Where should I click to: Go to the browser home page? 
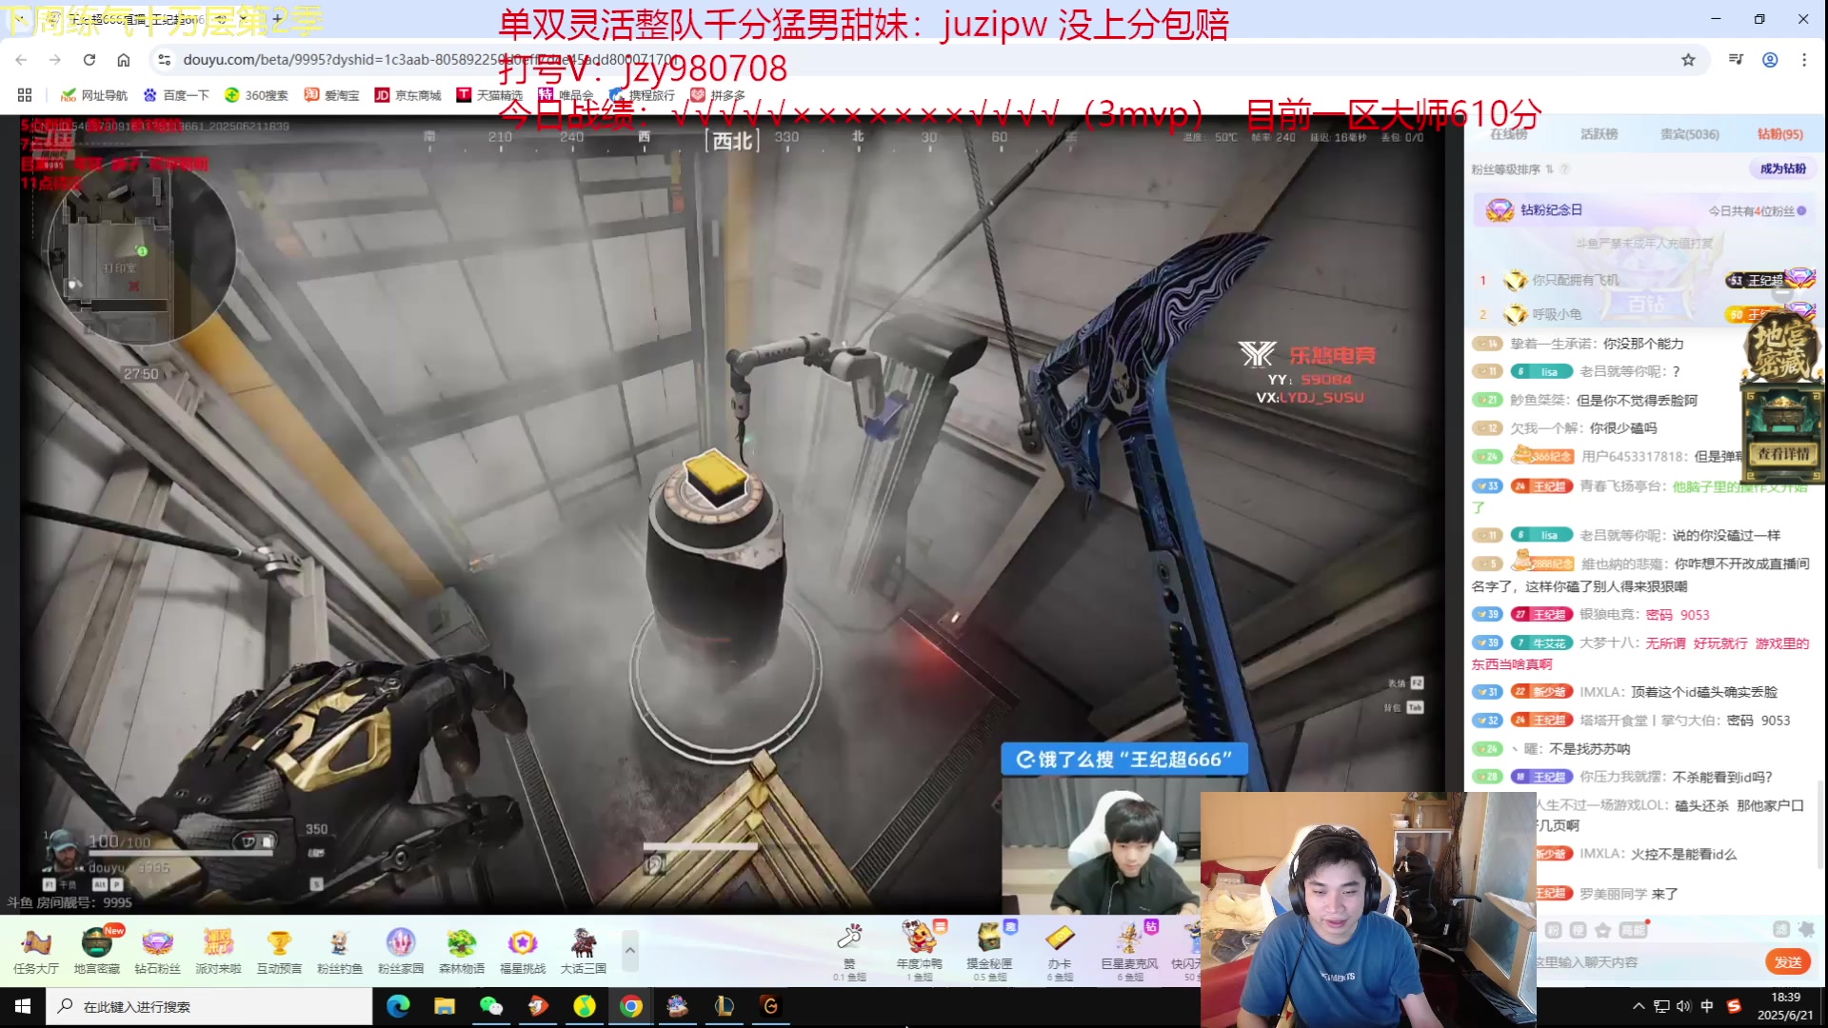[124, 60]
